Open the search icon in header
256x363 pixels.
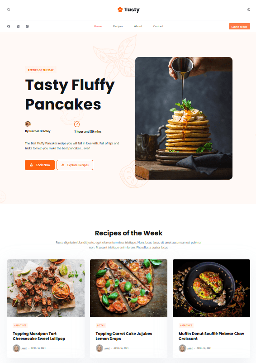tap(9, 10)
